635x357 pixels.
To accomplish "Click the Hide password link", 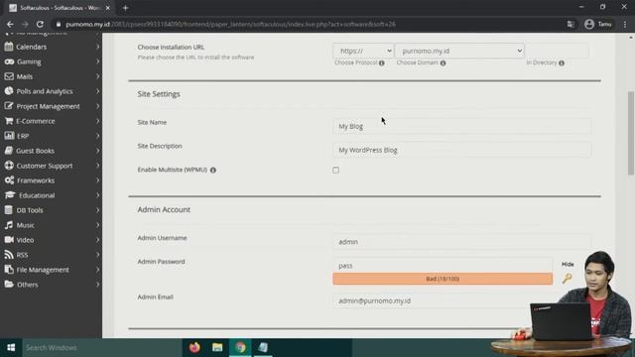I will (568, 264).
